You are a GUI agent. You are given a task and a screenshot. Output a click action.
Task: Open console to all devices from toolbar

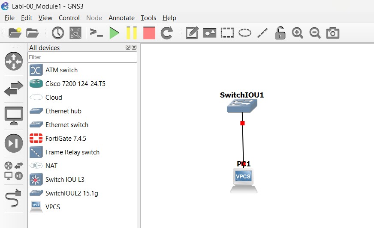[x=96, y=33]
